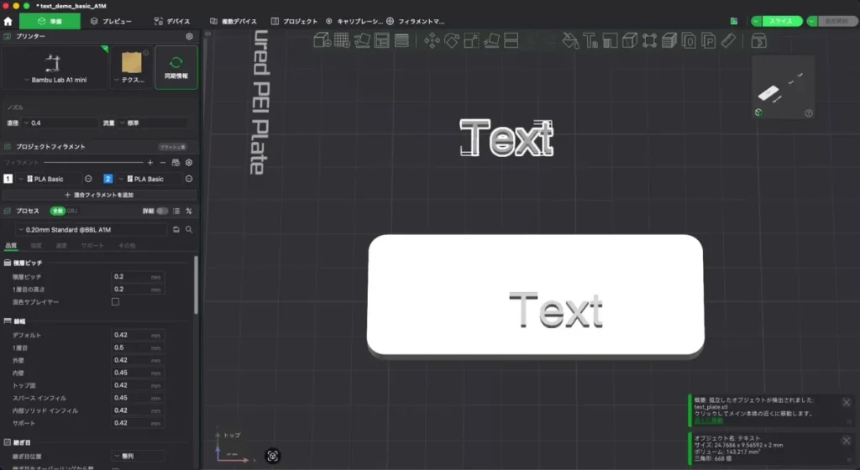Click the Auto orient toolbar icon

click(362, 40)
